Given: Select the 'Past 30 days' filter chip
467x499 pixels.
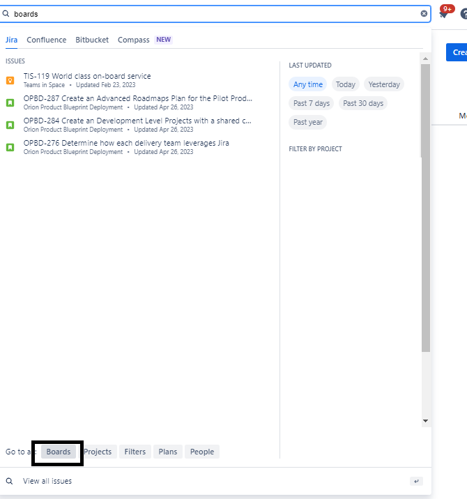Looking at the screenshot, I should [363, 103].
